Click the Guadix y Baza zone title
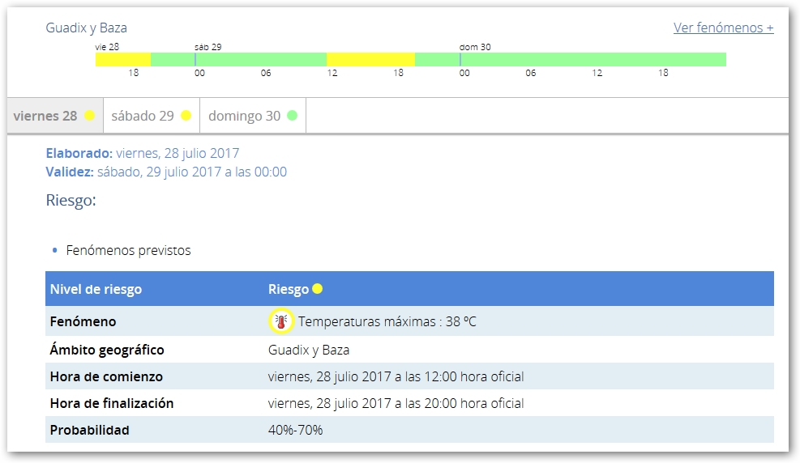This screenshot has height=463, width=800. (x=86, y=28)
